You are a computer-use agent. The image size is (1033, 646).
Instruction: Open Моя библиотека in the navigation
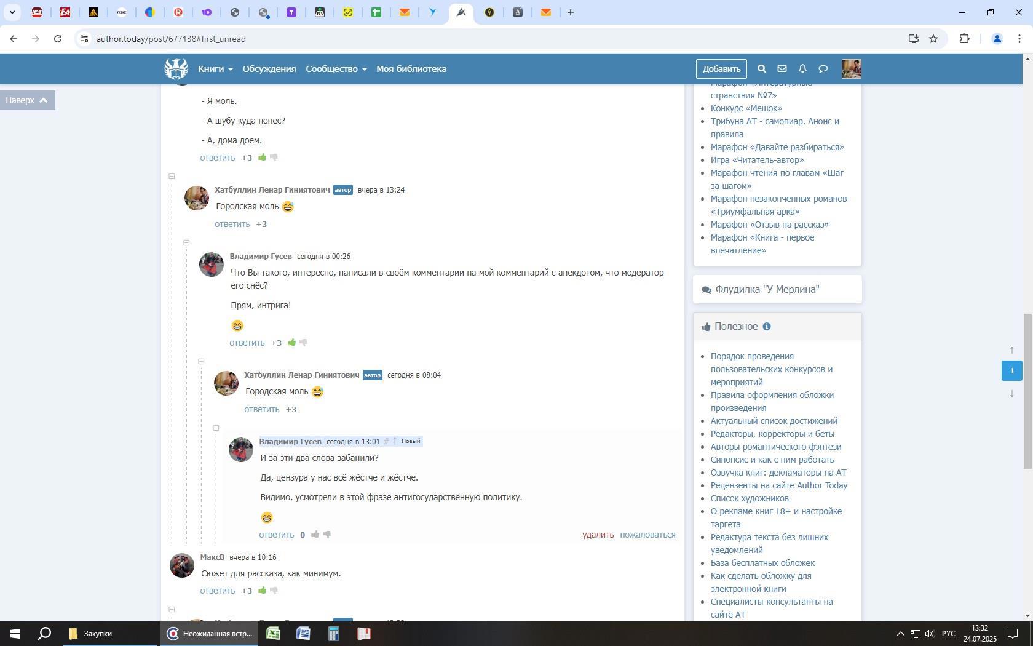pyautogui.click(x=411, y=69)
